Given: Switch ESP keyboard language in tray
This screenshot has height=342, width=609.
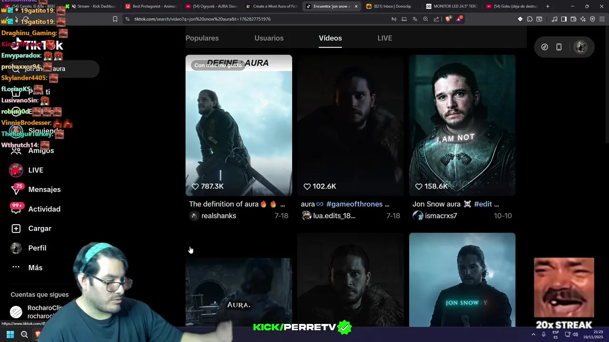Looking at the screenshot, I should (556, 334).
